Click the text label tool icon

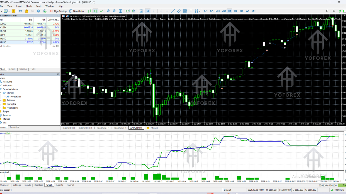click(x=191, y=11)
